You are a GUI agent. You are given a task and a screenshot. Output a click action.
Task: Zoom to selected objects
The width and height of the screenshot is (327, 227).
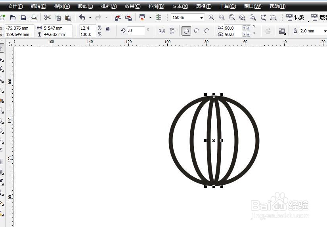(232, 17)
